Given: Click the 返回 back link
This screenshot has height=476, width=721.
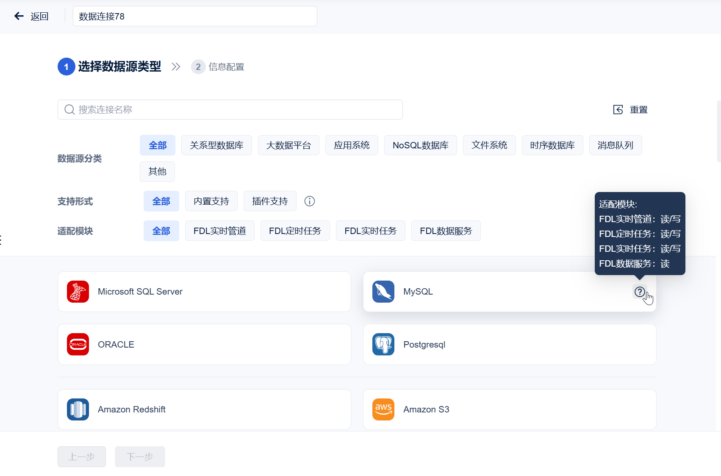Looking at the screenshot, I should click(39, 17).
